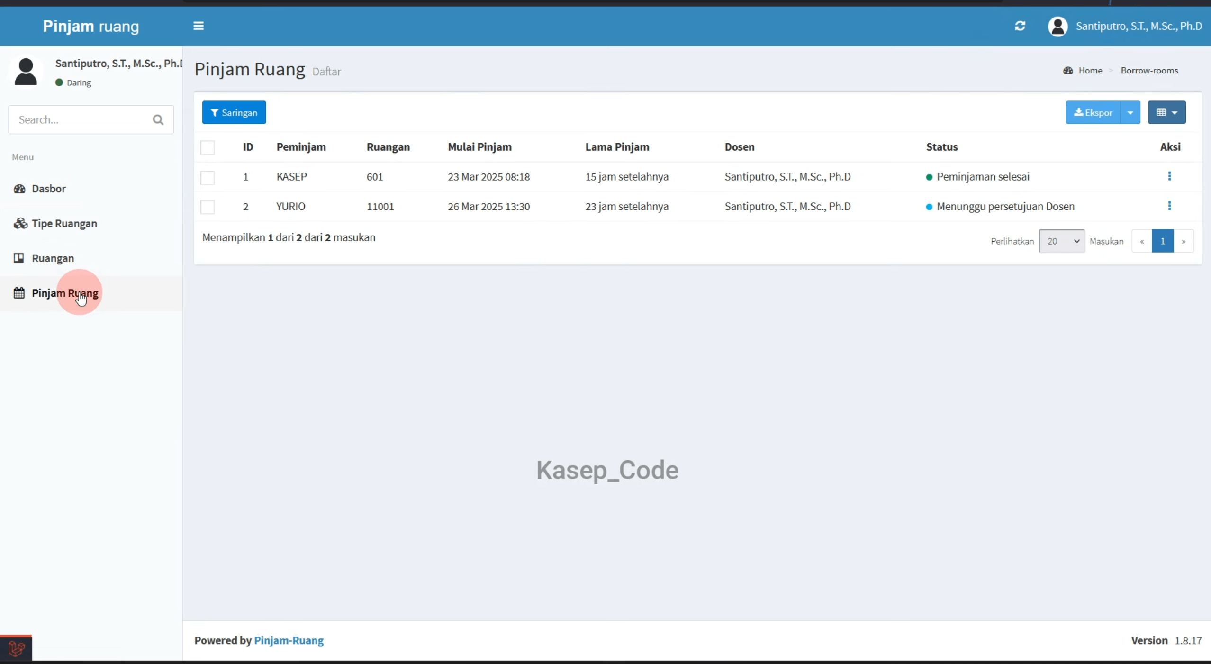1211x664 pixels.
Task: Click the Ruangan book icon
Action: tap(19, 258)
